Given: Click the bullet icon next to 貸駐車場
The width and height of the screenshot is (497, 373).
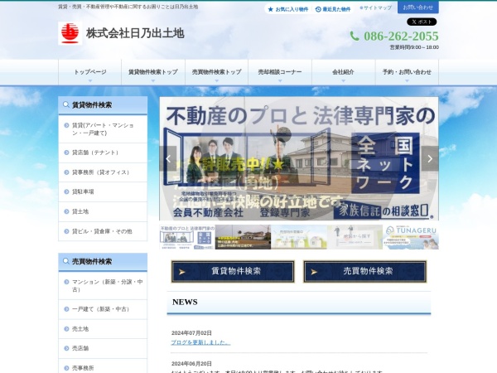Looking at the screenshot, I should pyautogui.click(x=66, y=191).
